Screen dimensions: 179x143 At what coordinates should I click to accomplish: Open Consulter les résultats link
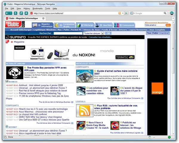[x=100, y=37]
